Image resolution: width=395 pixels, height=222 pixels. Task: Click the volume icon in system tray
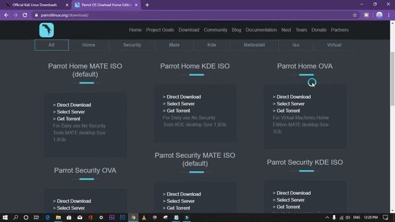click(x=348, y=218)
